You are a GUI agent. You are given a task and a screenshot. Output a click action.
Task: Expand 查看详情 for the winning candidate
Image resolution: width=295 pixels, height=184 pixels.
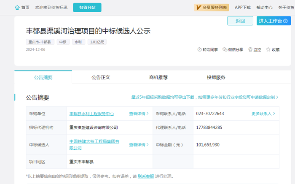[x=139, y=145]
